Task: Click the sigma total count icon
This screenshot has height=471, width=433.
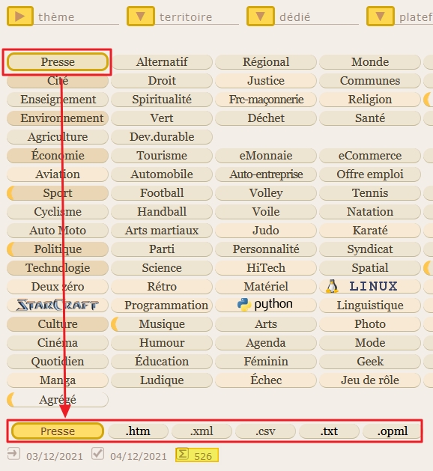Action: tap(182, 454)
